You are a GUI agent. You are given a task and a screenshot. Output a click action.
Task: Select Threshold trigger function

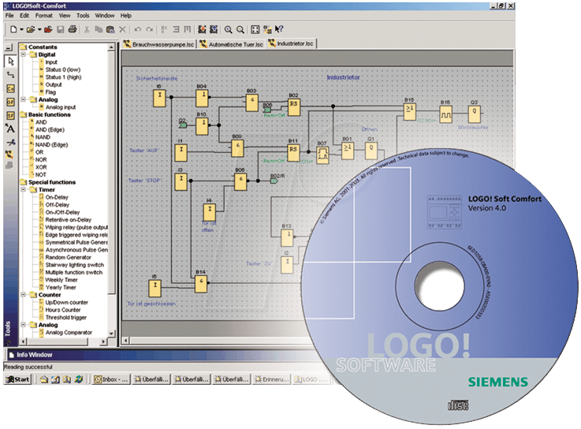(66, 317)
